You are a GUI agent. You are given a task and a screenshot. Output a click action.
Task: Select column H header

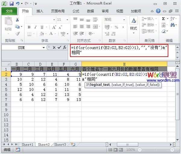124,64
